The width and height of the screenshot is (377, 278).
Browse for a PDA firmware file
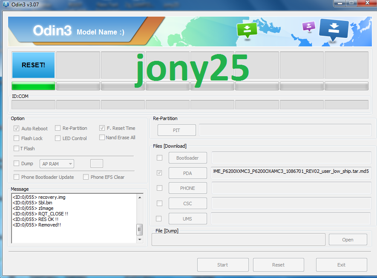click(x=188, y=173)
